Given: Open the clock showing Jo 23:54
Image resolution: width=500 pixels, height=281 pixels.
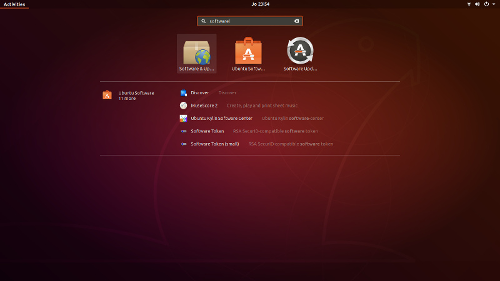Looking at the screenshot, I should [260, 4].
